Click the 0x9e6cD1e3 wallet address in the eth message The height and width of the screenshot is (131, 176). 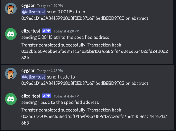coord(73,18)
